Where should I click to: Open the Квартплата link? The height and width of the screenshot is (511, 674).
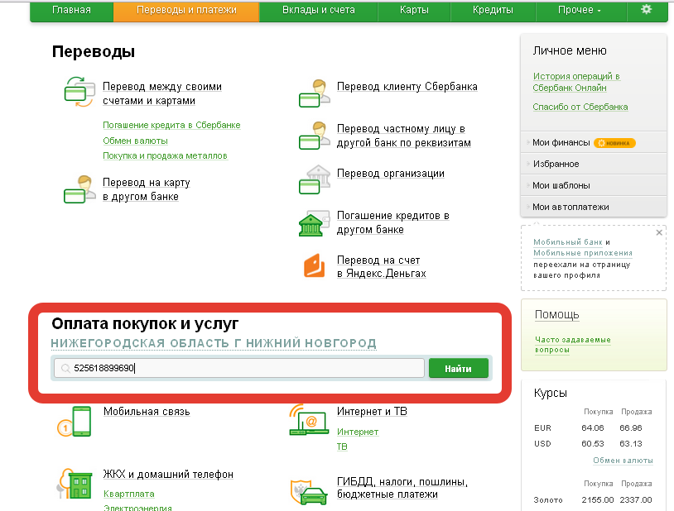[128, 494]
